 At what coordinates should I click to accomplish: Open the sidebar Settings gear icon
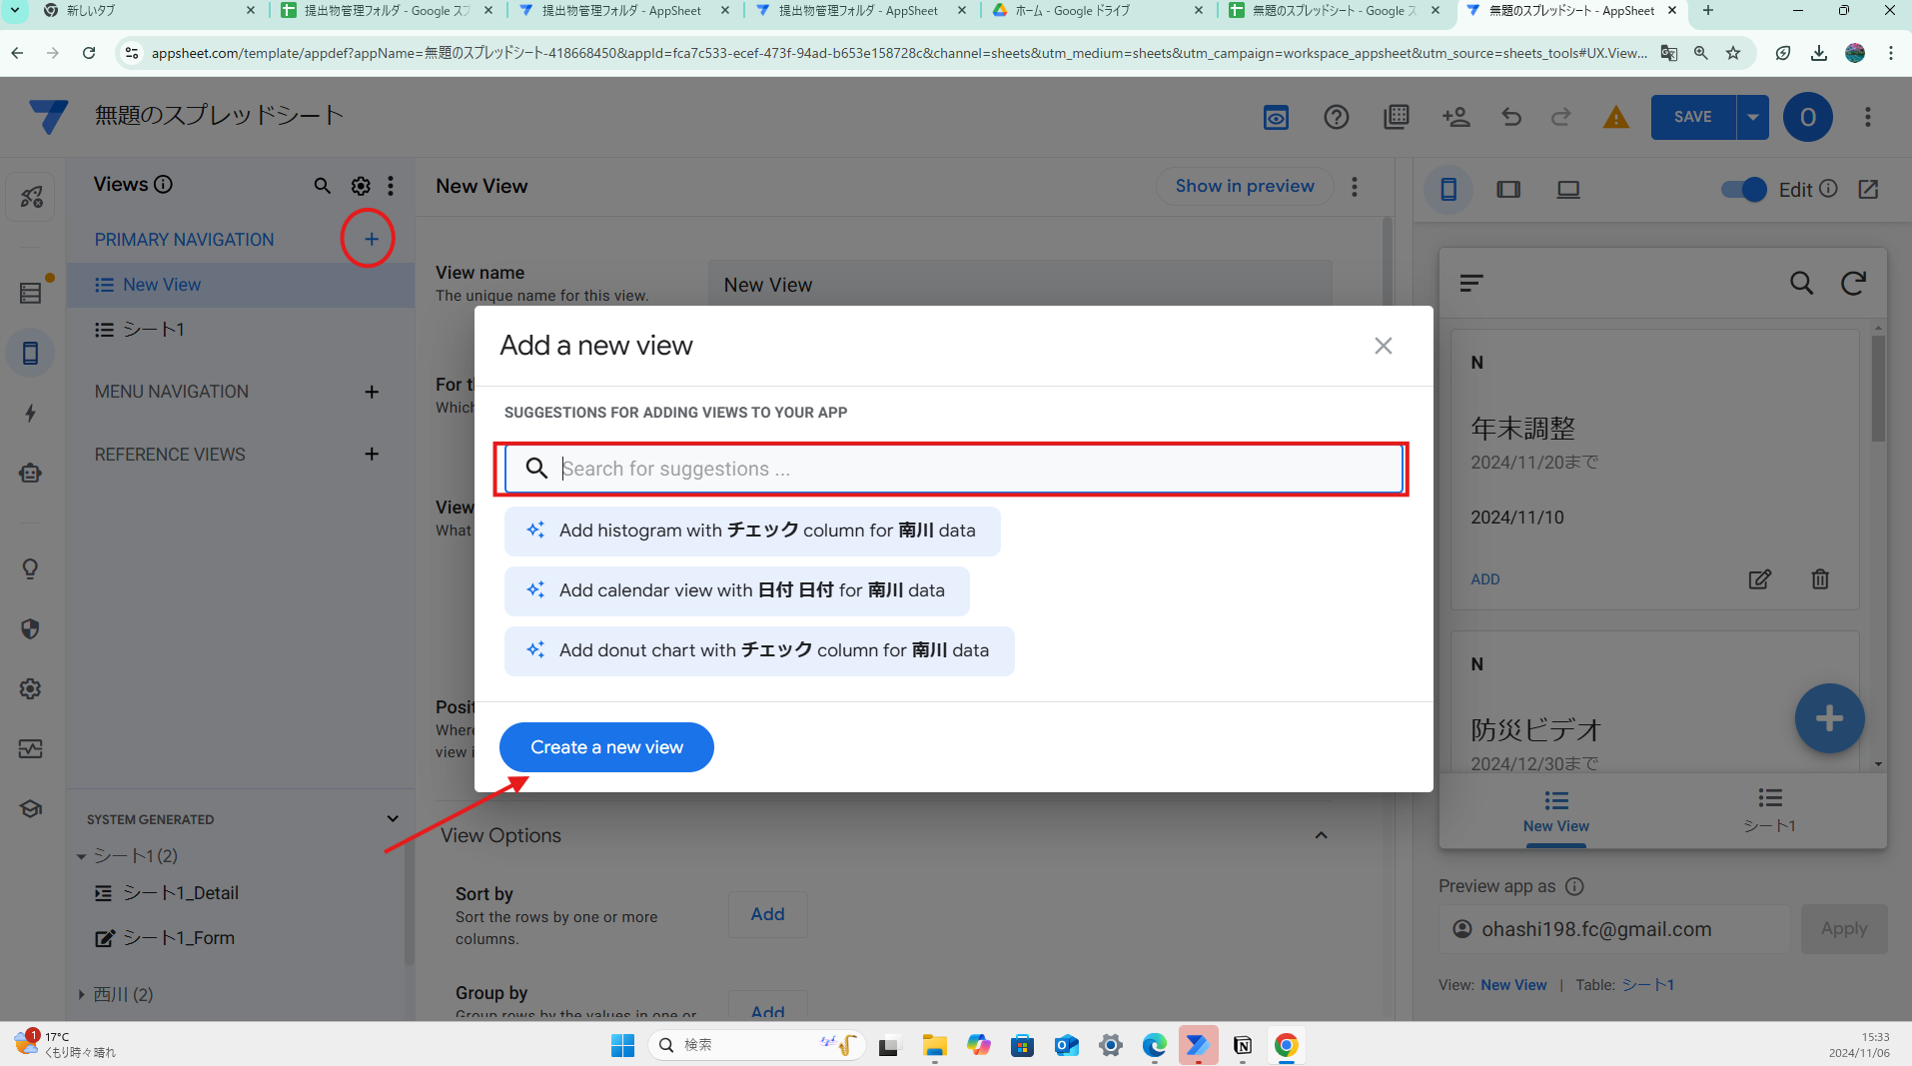[31, 688]
